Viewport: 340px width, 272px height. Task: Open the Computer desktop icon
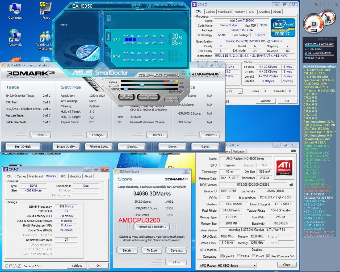pyautogui.click(x=15, y=11)
